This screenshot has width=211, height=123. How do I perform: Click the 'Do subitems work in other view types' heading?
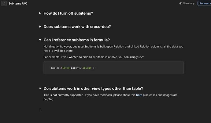pyautogui.click(x=93, y=89)
